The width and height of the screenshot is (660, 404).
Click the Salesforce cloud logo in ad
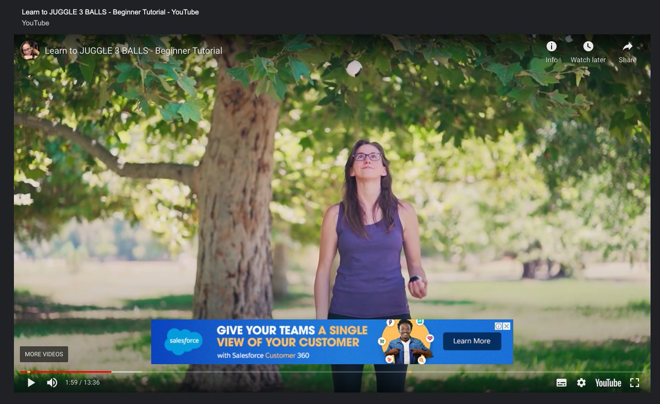pos(184,342)
